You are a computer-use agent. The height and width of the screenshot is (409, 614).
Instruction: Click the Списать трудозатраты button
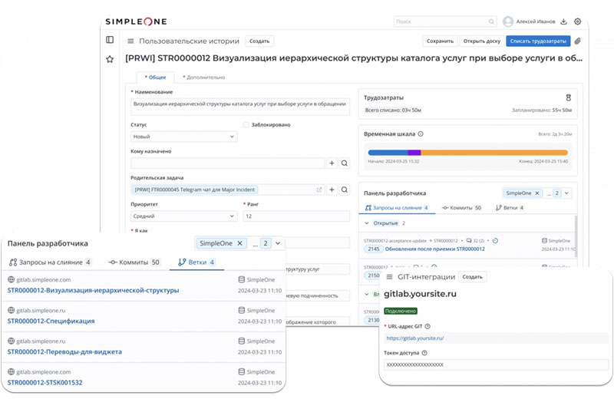pos(538,41)
